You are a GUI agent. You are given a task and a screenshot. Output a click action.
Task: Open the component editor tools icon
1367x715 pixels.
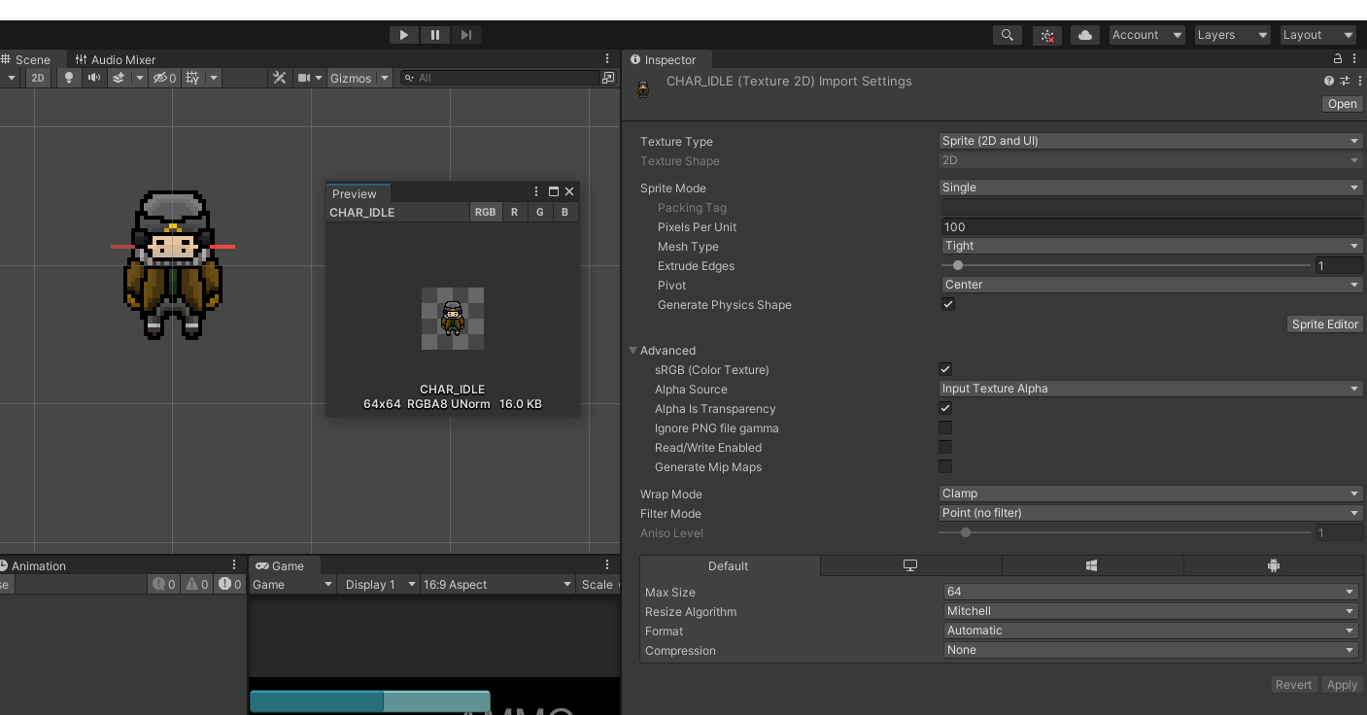point(280,78)
